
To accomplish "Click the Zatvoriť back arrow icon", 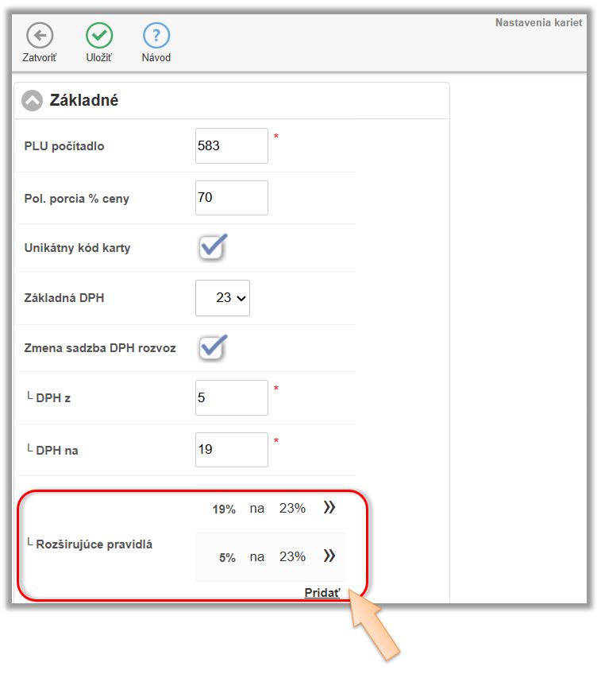I will coord(40,36).
